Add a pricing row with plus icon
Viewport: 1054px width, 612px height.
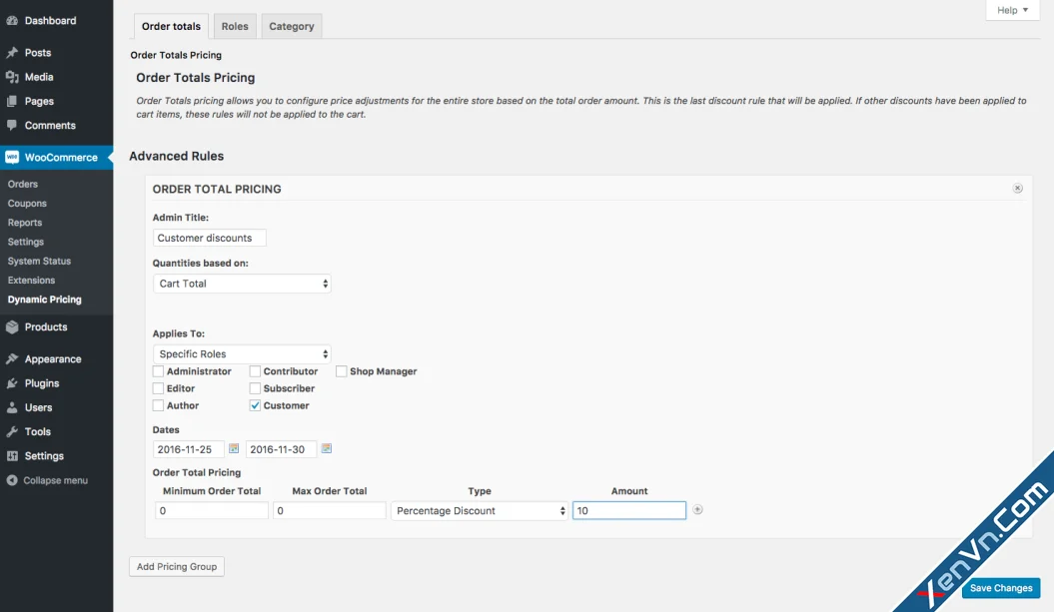pyautogui.click(x=697, y=510)
